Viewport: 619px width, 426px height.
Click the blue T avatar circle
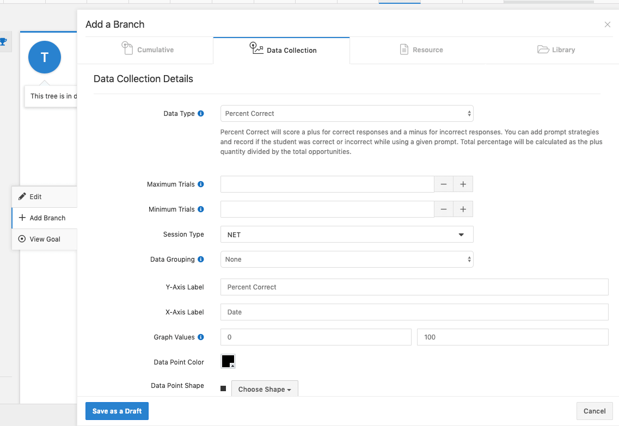coord(45,57)
